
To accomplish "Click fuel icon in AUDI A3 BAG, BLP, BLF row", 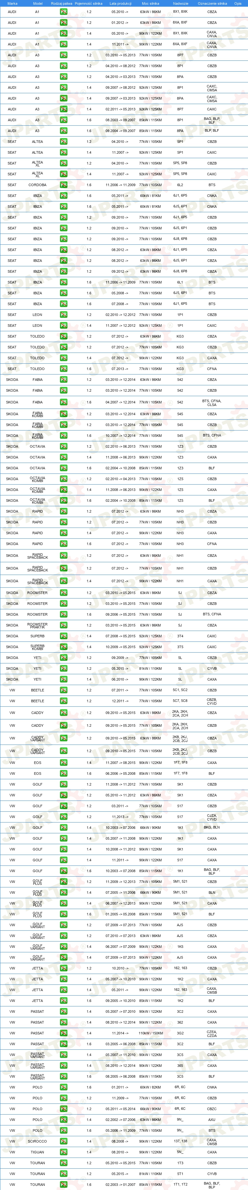I will [63, 120].
